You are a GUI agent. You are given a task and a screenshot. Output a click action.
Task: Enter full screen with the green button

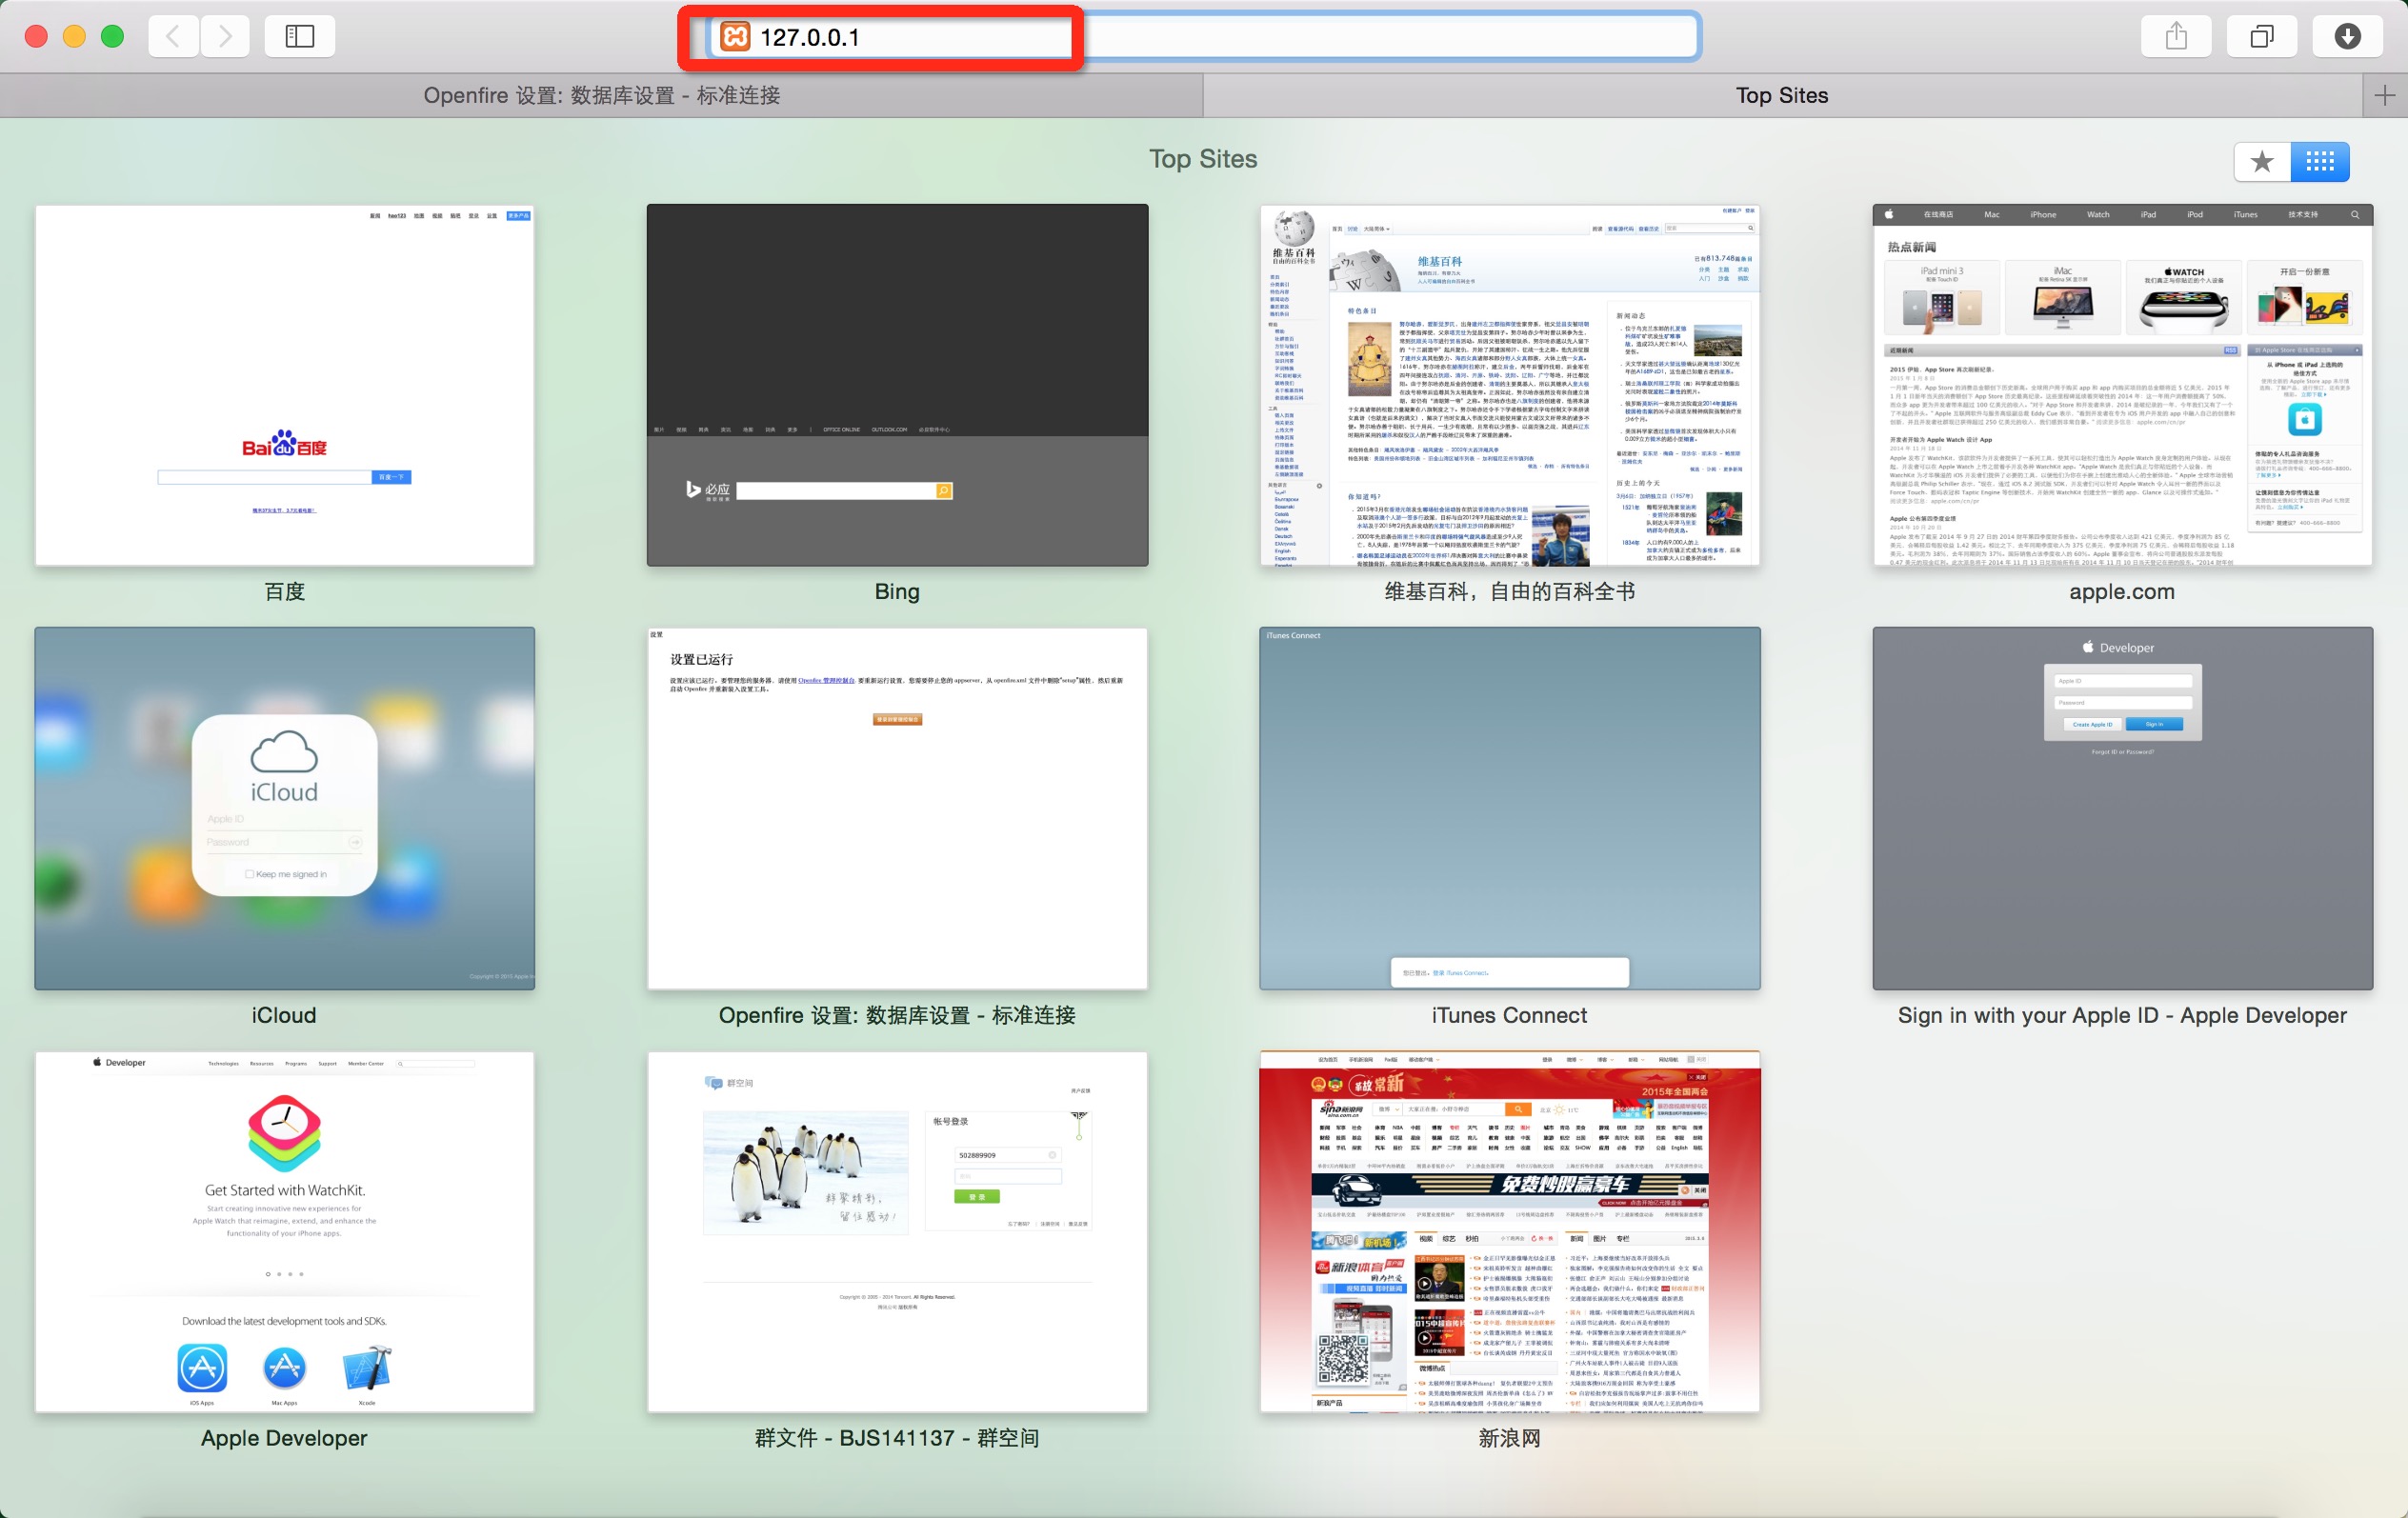[113, 37]
